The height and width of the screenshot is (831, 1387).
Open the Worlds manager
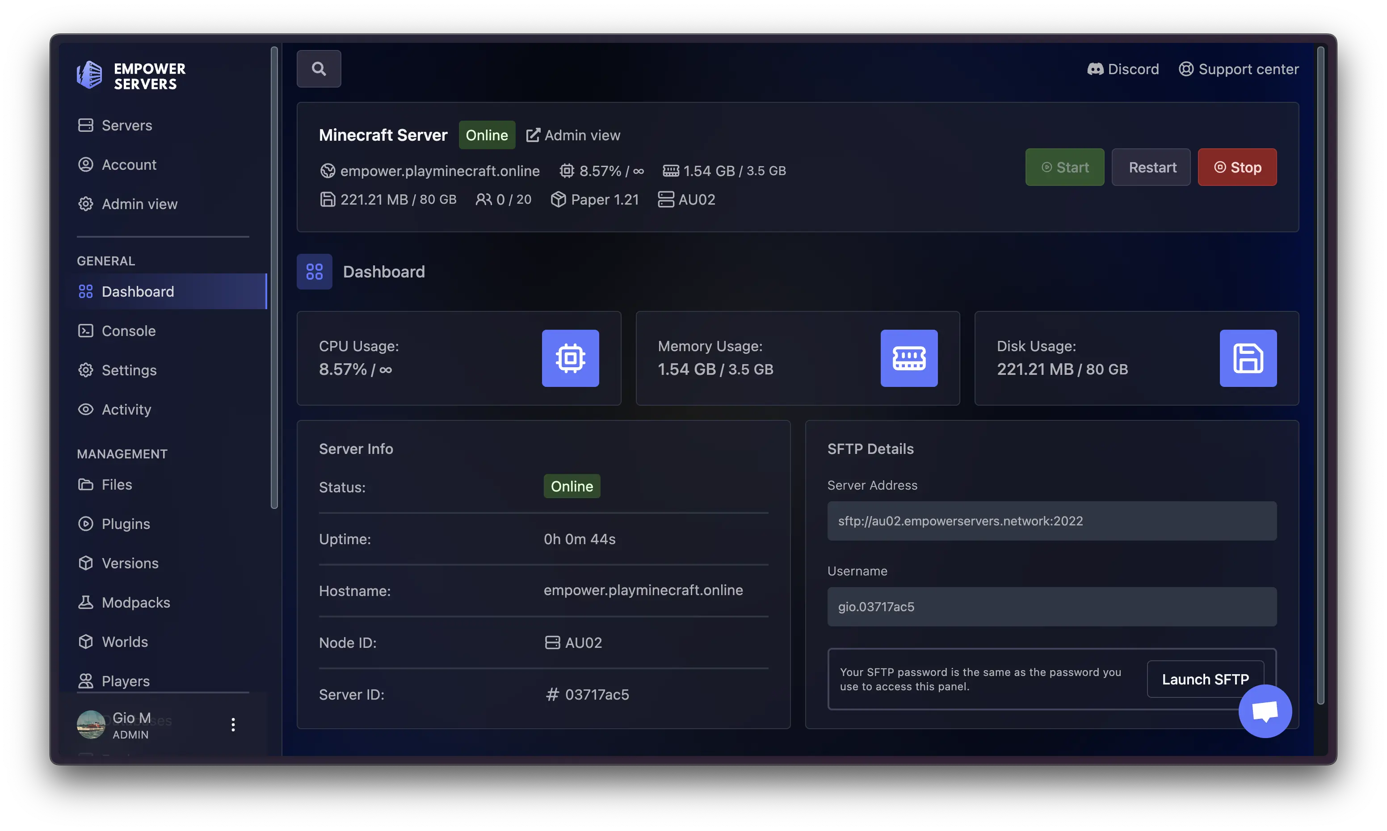[124, 642]
